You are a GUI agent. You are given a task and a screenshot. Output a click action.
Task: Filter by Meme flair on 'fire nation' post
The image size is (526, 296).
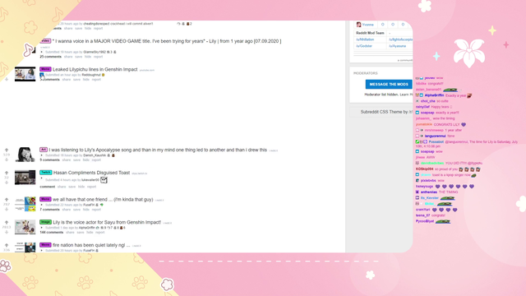pyautogui.click(x=45, y=245)
